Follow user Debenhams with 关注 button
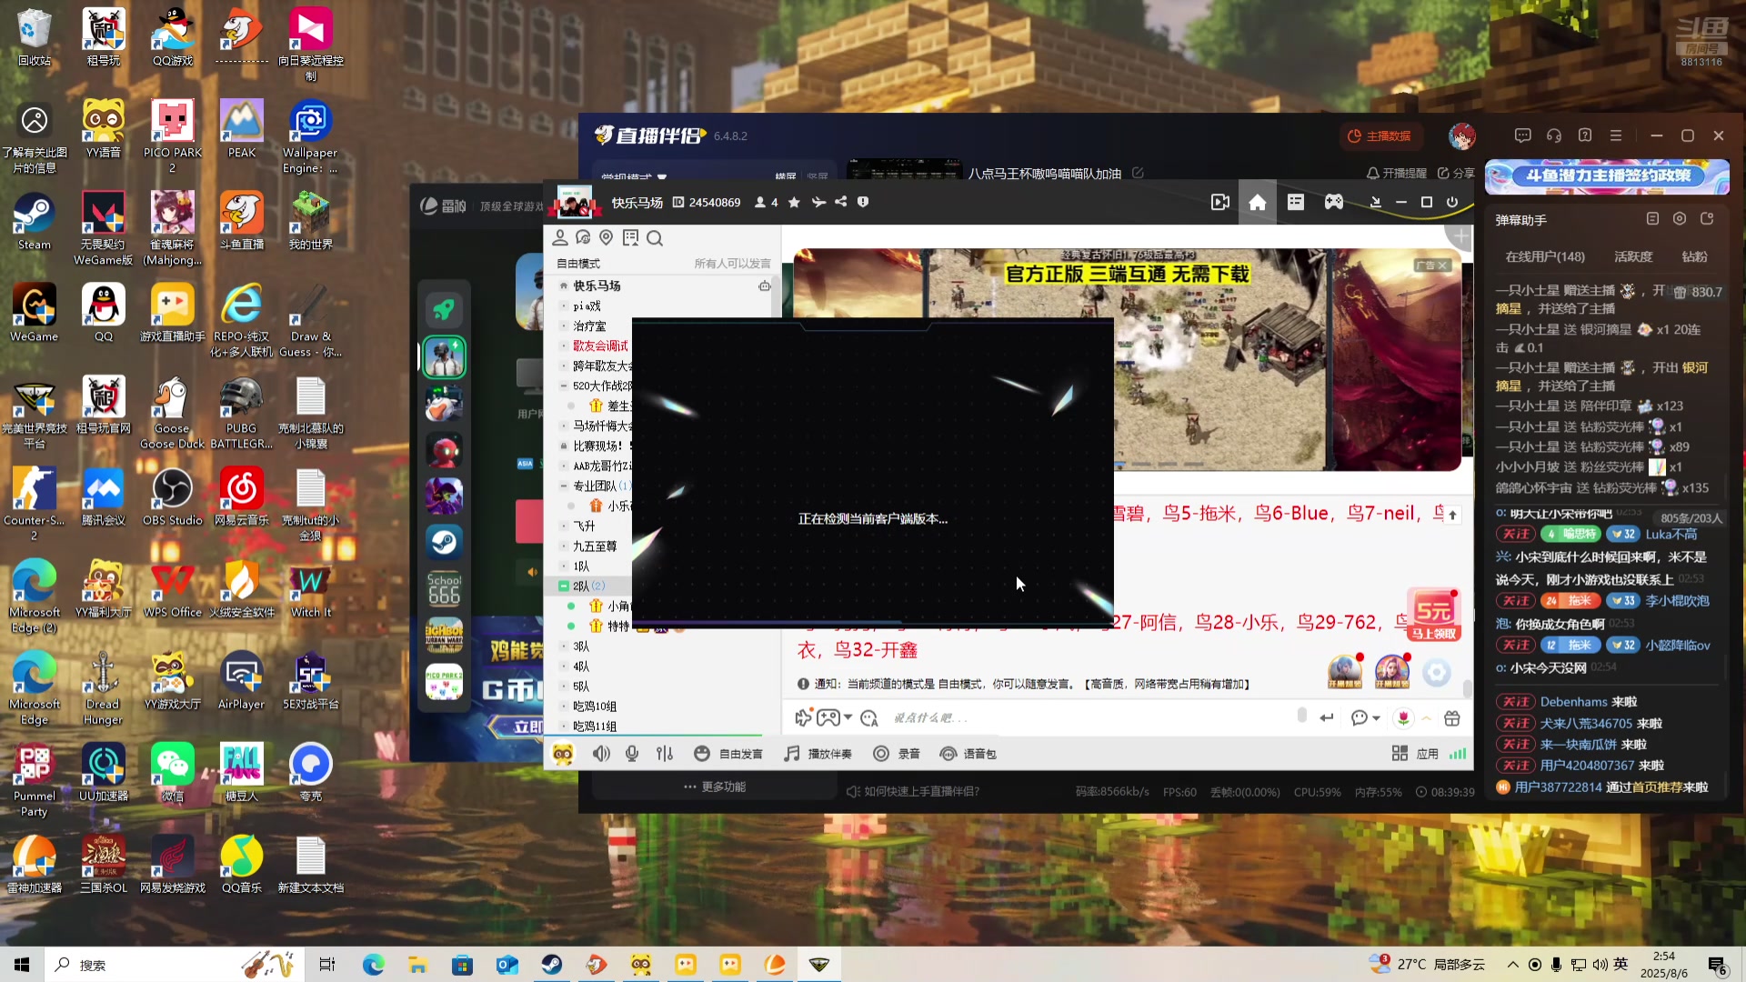 coord(1516,702)
